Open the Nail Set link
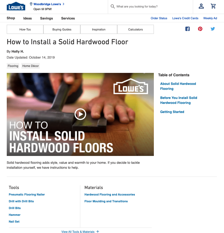This screenshot has height=233, width=224. pos(14,222)
